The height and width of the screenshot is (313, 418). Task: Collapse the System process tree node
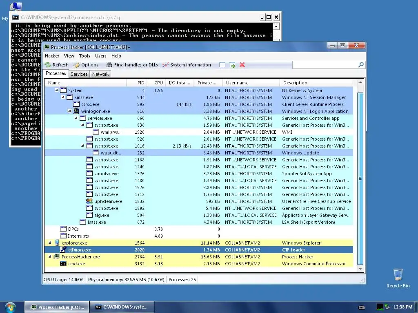pos(56,90)
